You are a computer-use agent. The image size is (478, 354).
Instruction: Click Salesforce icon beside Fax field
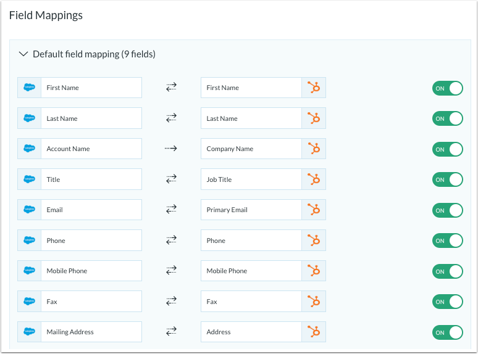pos(29,302)
